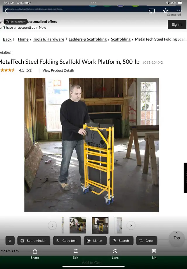Image resolution: width=187 pixels, height=269 pixels.
Task: Tap the Search chip
Action: click(x=122, y=241)
